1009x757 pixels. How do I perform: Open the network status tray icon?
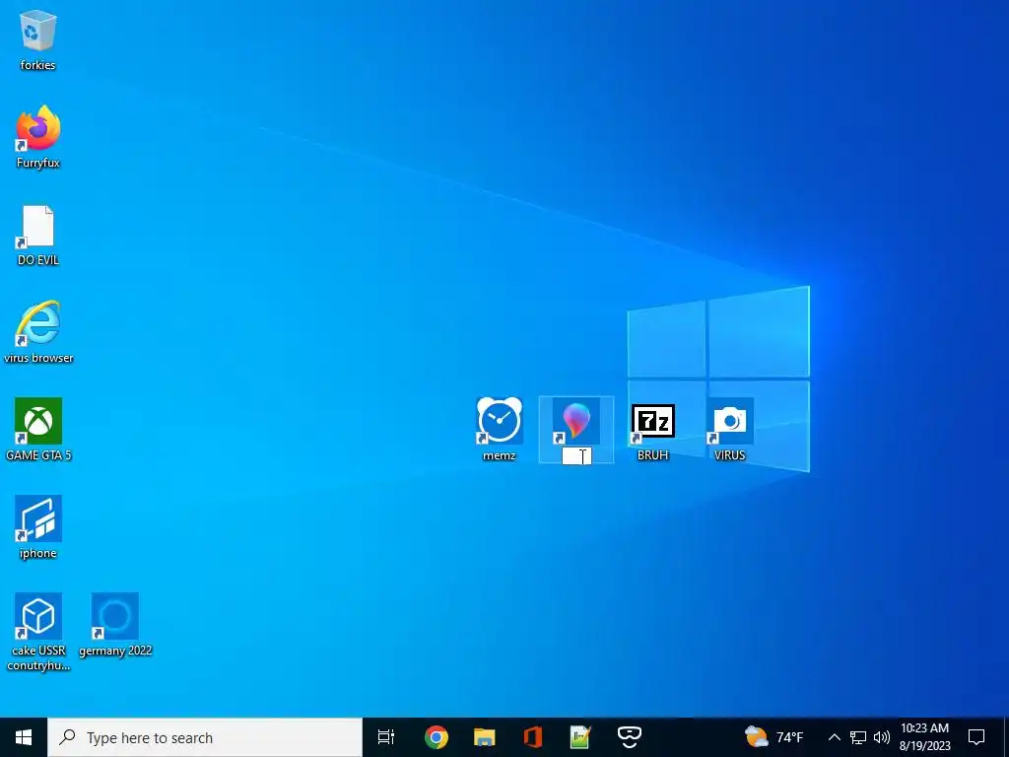tap(858, 737)
